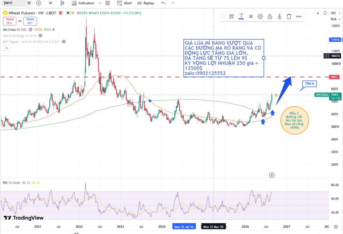Click the MA Cross 50 200 indicator legend
The width and height of the screenshot is (343, 234).
click(14, 29)
